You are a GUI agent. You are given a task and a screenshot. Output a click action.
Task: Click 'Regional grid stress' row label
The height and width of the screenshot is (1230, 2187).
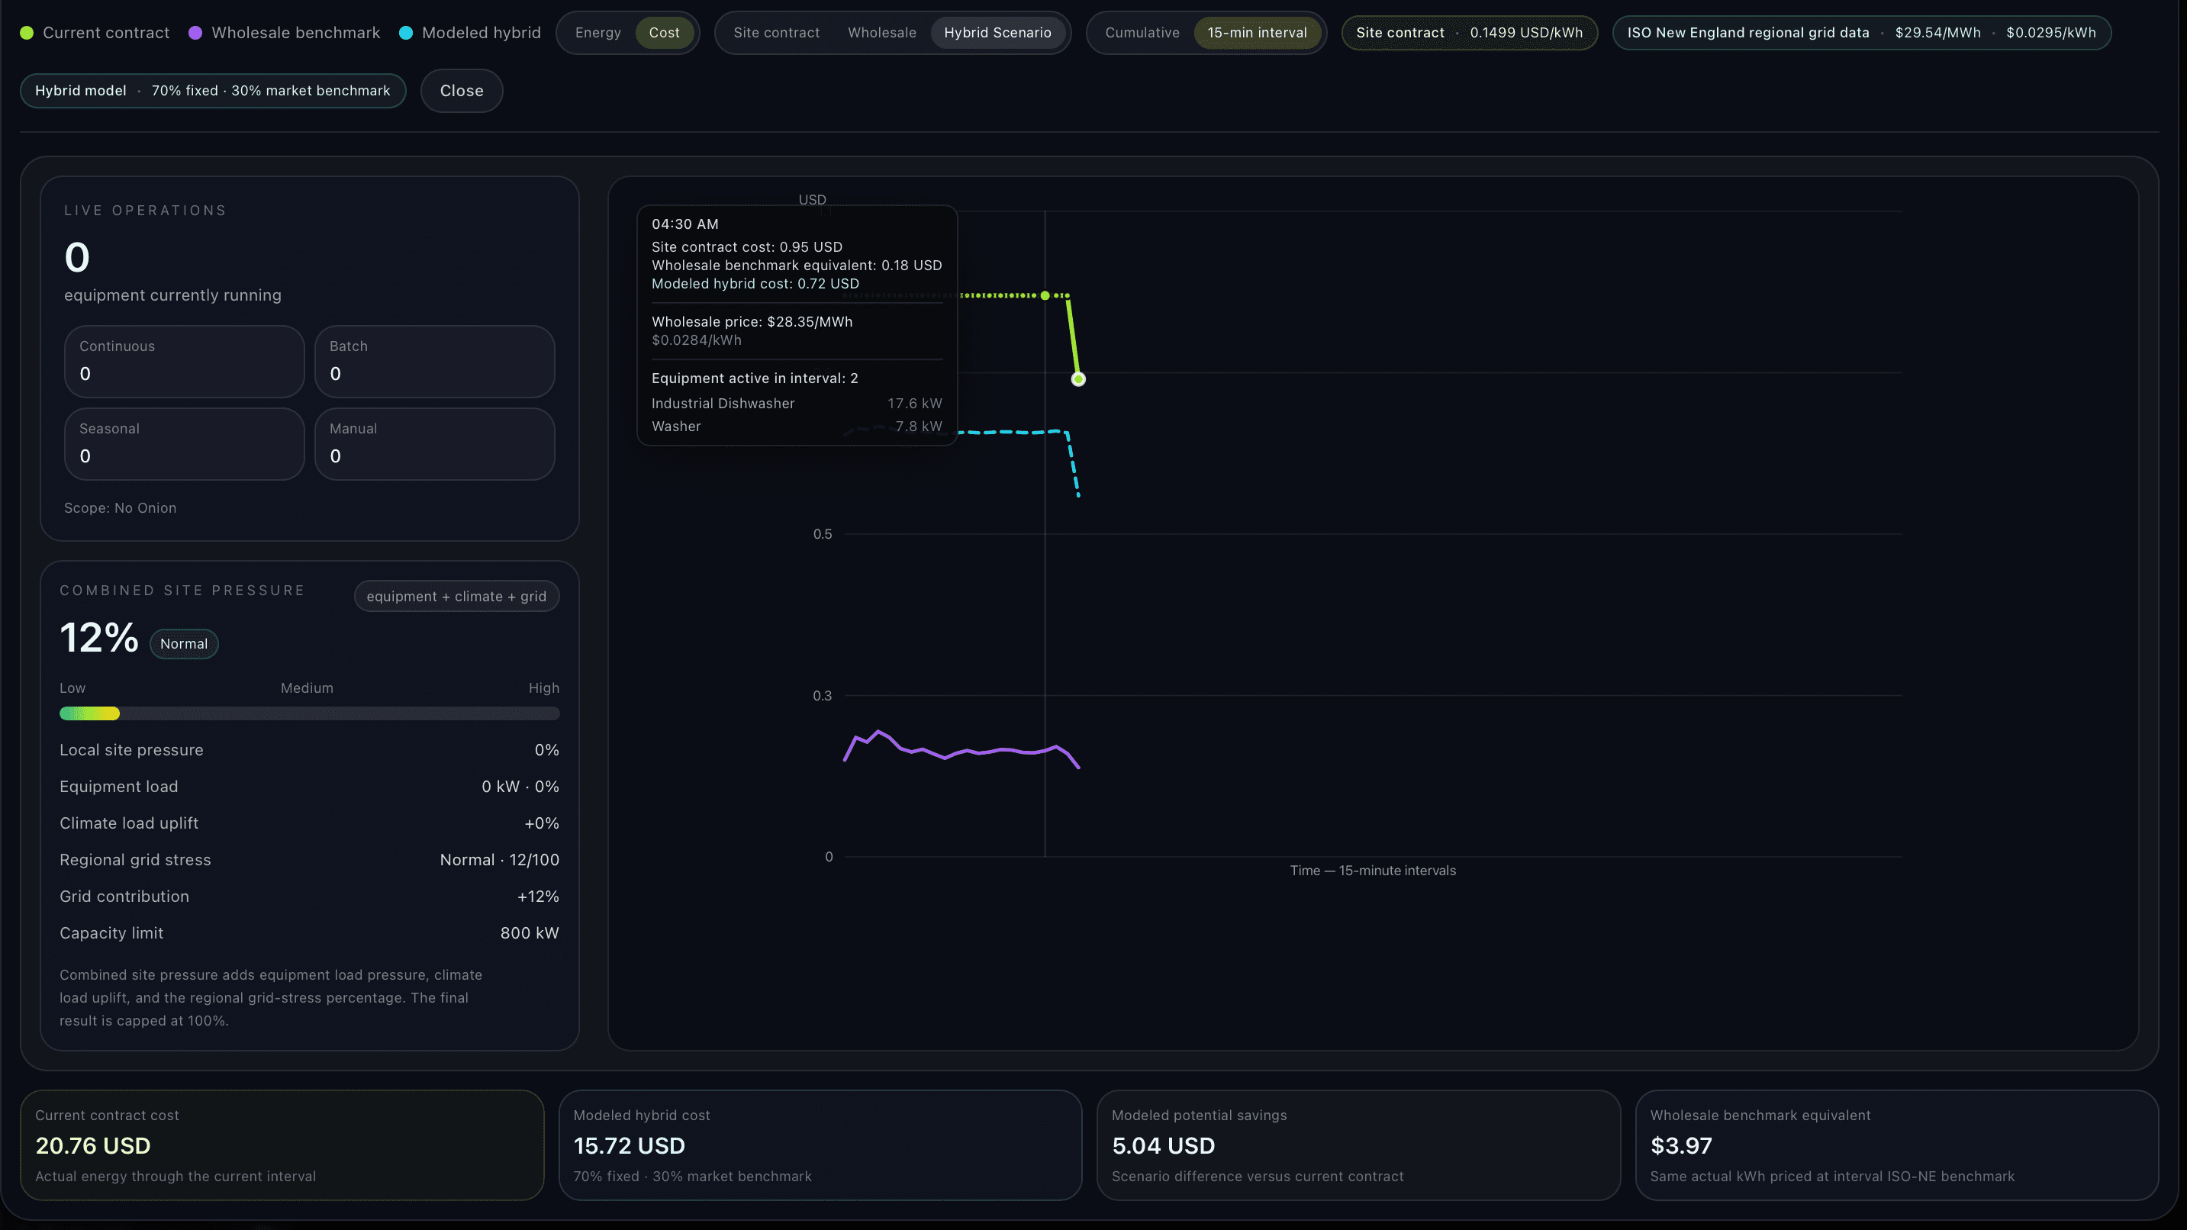pos(135,860)
